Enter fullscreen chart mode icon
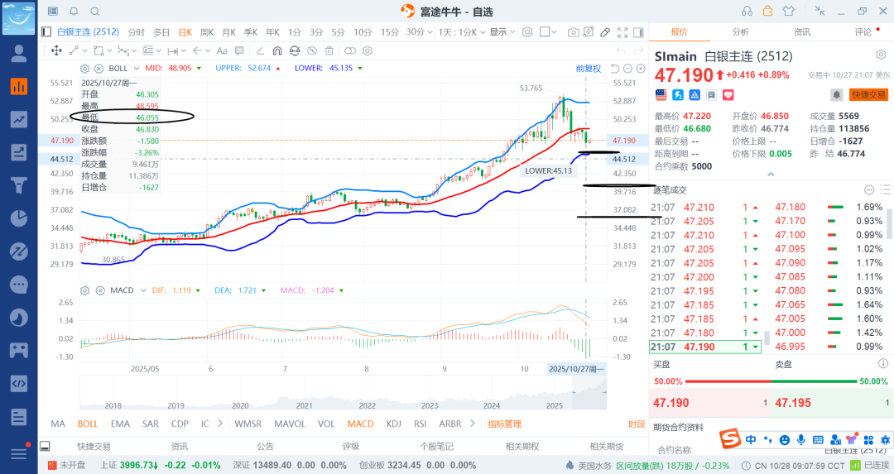 click(x=622, y=32)
